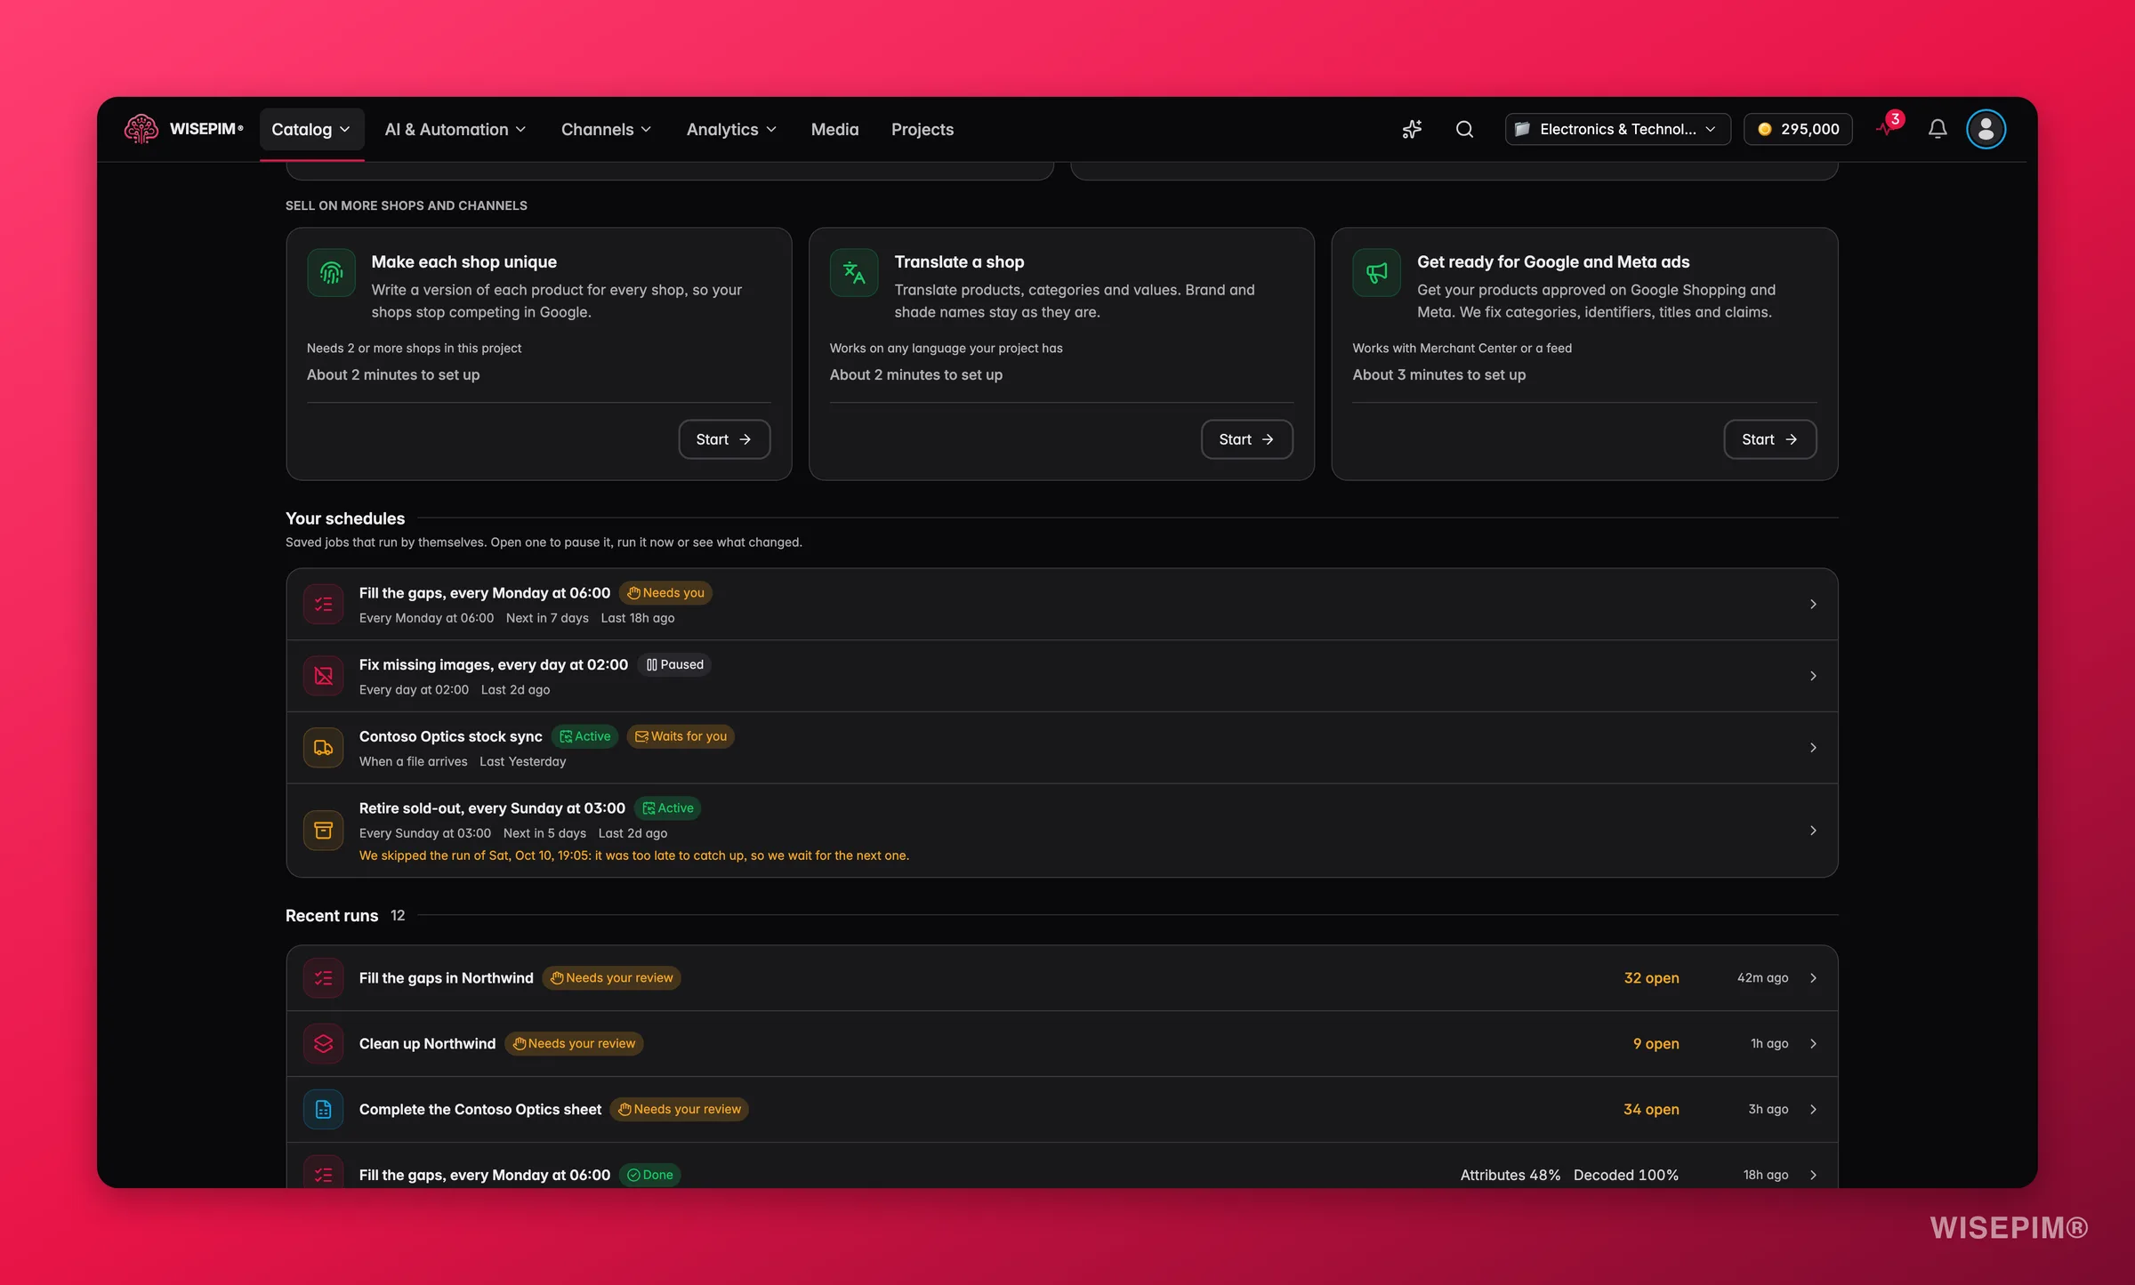Click the Active badge on Retire sold-out

tap(667, 808)
